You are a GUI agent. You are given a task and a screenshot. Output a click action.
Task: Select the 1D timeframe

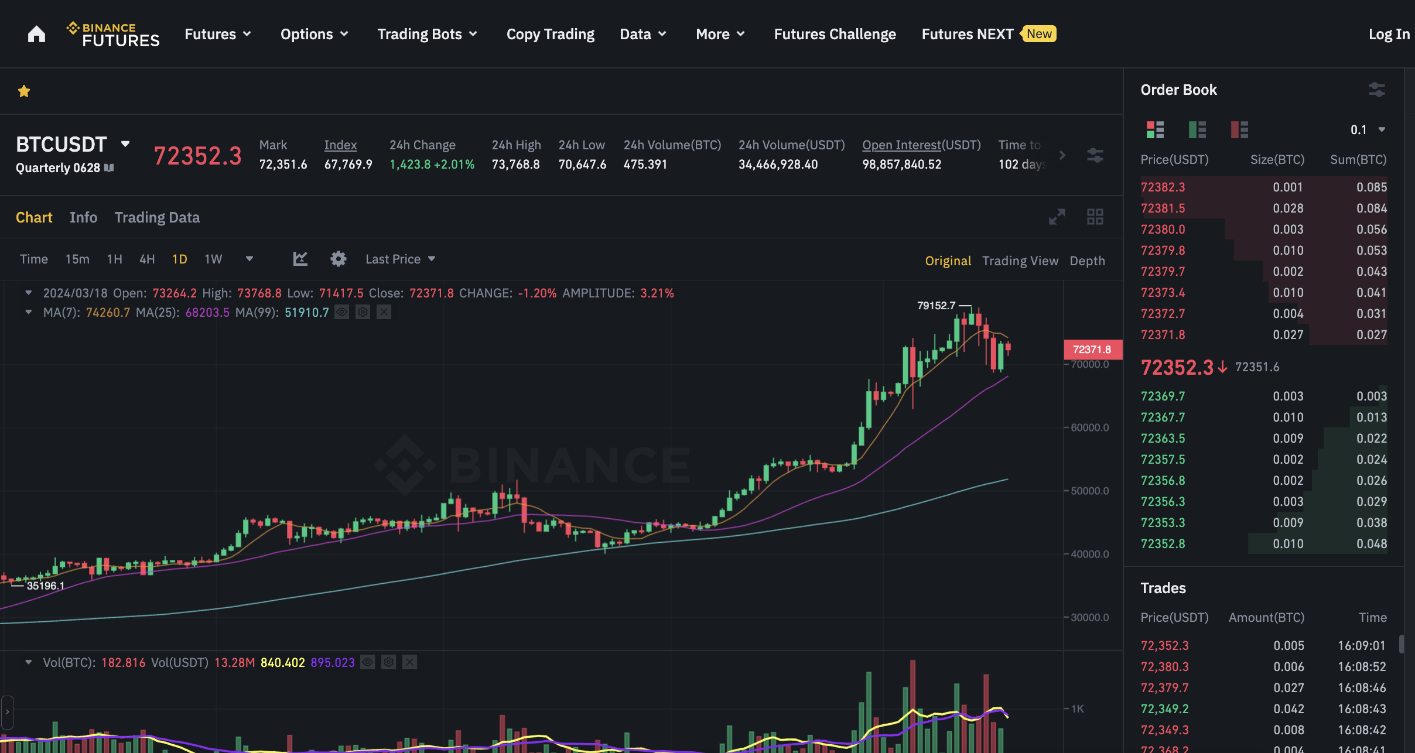tap(180, 259)
